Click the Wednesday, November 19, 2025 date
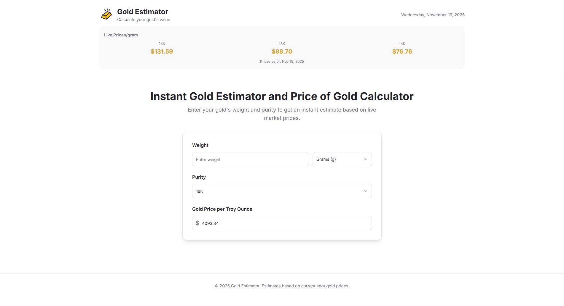 coord(433,15)
